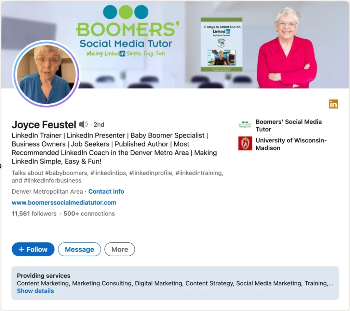View Joyce Feustel's circular profile photo
350x311 pixels.
[x=46, y=74]
